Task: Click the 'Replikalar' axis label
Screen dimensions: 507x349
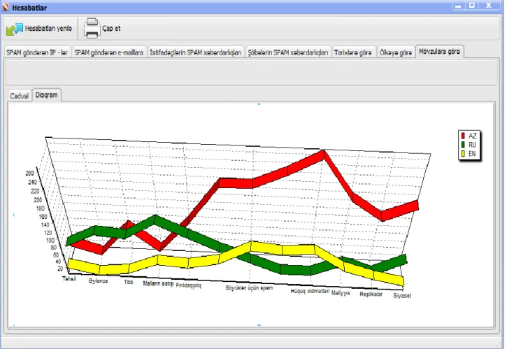Action: 371,294
